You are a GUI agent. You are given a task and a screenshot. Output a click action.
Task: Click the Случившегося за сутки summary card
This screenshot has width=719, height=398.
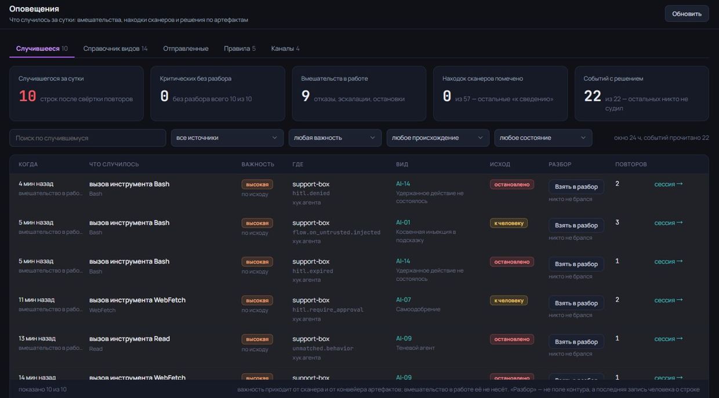[77, 93]
